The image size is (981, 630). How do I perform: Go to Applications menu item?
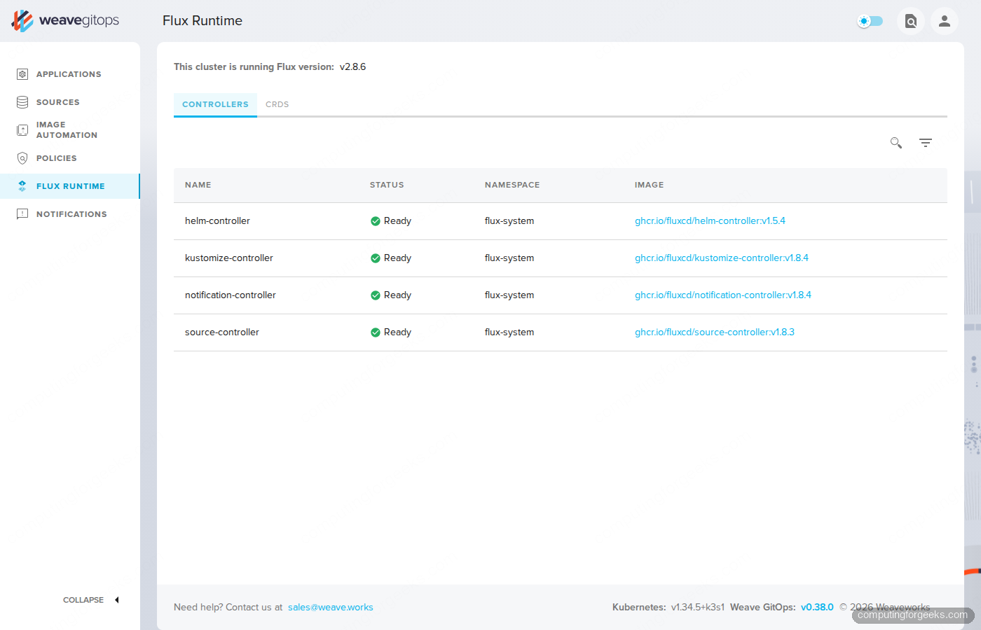pyautogui.click(x=69, y=74)
